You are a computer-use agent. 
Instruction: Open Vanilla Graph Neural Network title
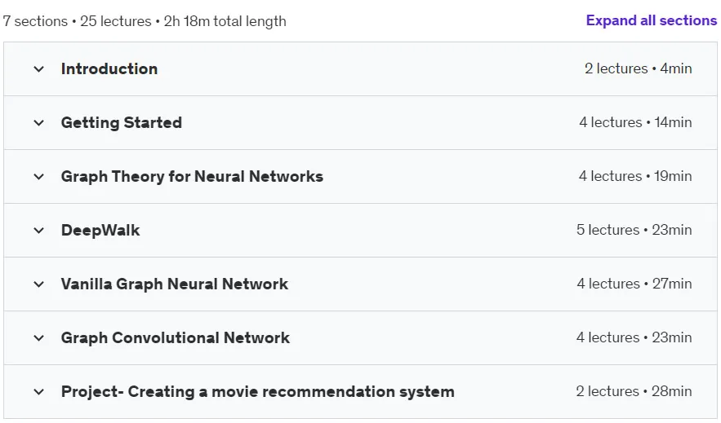(x=175, y=284)
